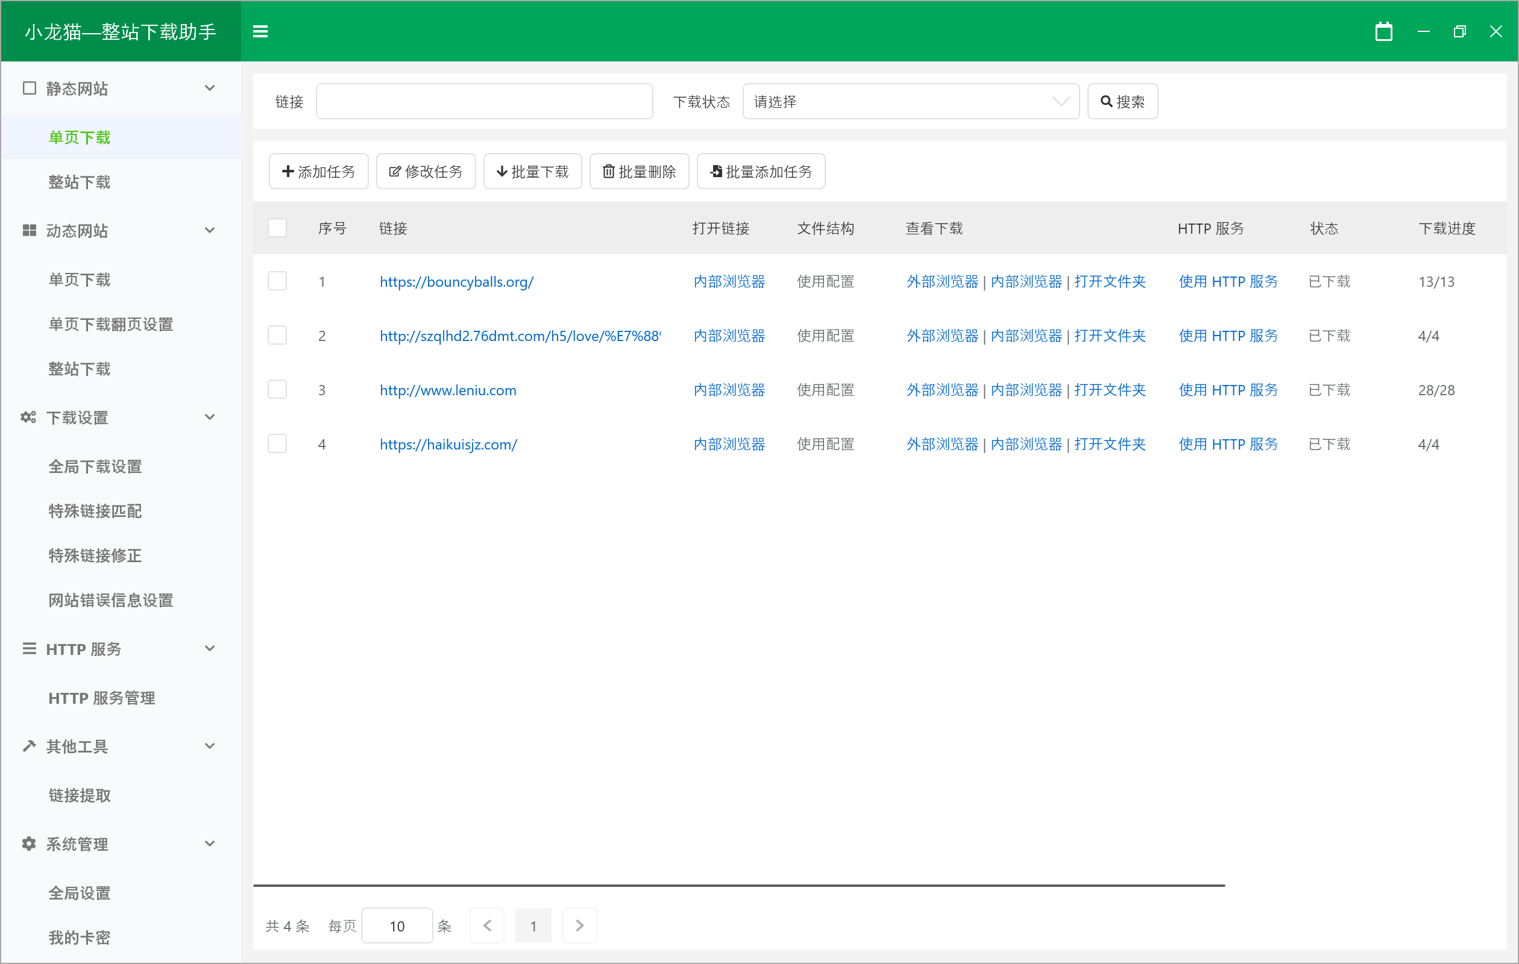Click the 动态网站 grid icon
This screenshot has width=1519, height=964.
click(x=29, y=230)
